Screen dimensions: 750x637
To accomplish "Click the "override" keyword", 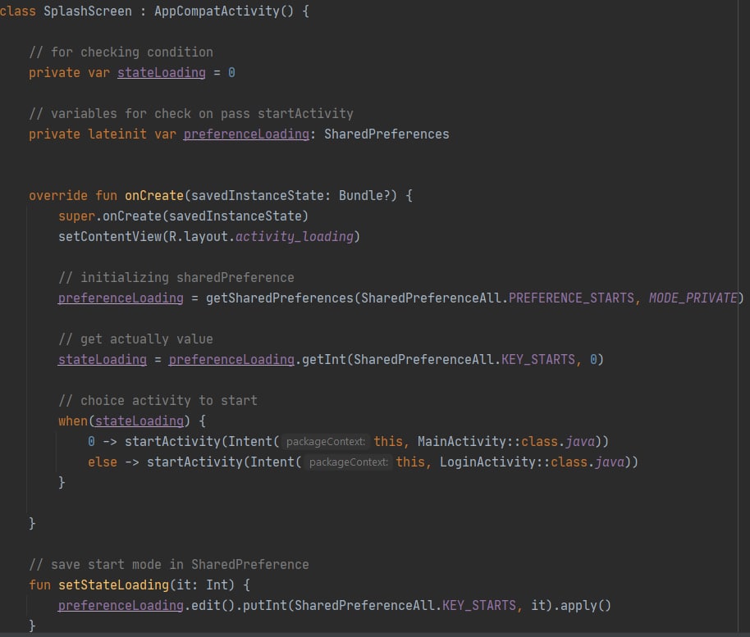I will [58, 195].
